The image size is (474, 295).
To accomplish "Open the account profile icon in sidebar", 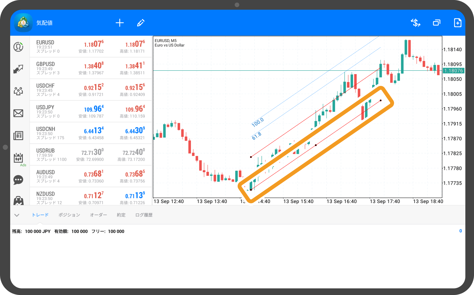I will 18,47.
